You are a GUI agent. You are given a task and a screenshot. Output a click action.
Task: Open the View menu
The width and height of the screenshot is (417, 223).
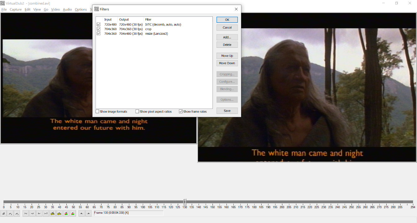click(37, 9)
